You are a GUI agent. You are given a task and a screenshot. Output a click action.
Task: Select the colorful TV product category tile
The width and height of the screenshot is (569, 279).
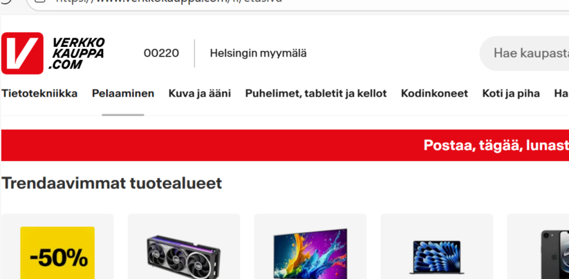pyautogui.click(x=310, y=246)
